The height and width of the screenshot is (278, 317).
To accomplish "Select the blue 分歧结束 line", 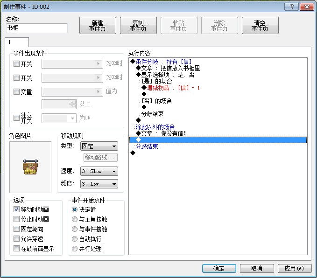I will coord(146,146).
